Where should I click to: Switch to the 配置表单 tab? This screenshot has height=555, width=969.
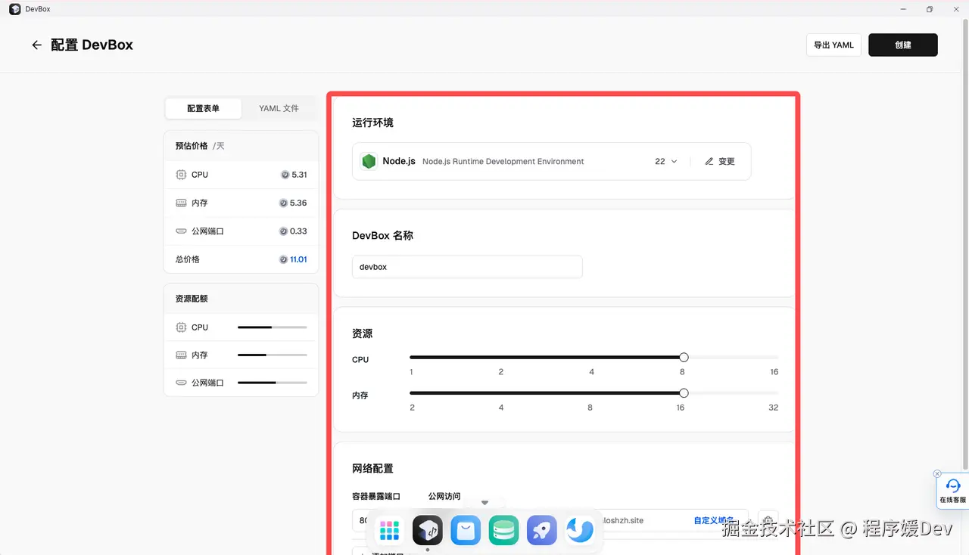[204, 108]
